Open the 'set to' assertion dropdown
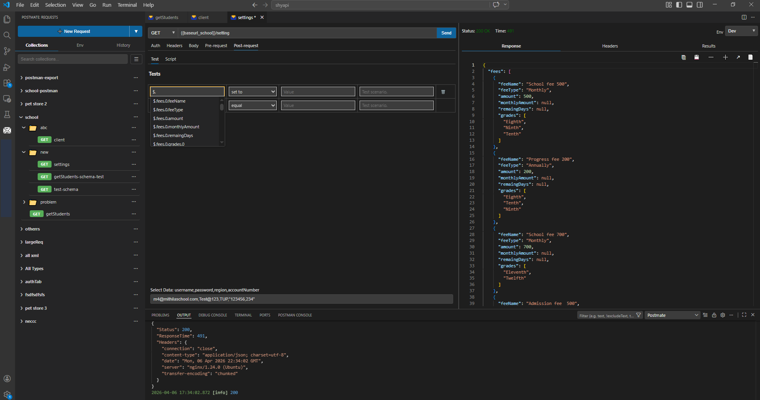The height and width of the screenshot is (400, 760). point(252,91)
